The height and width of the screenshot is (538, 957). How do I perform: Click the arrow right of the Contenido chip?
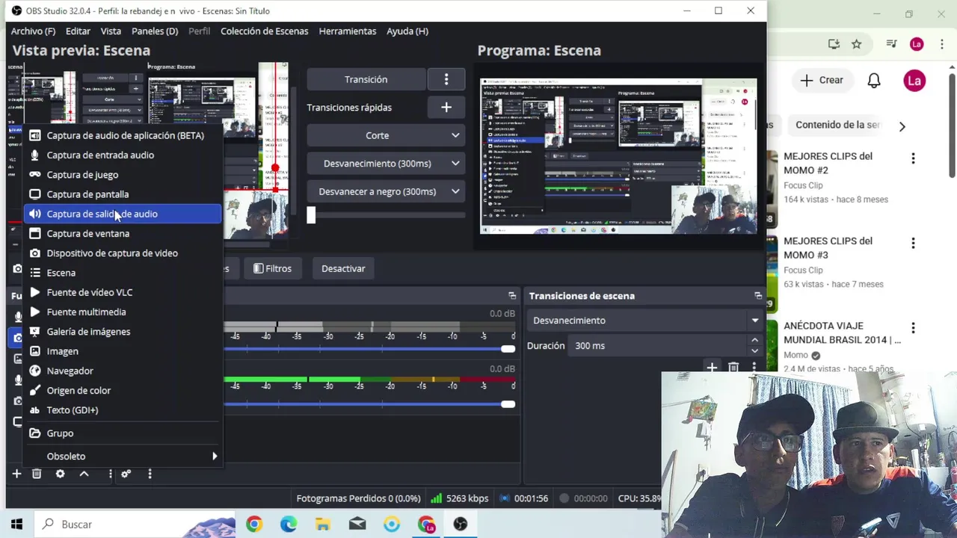pyautogui.click(x=902, y=126)
